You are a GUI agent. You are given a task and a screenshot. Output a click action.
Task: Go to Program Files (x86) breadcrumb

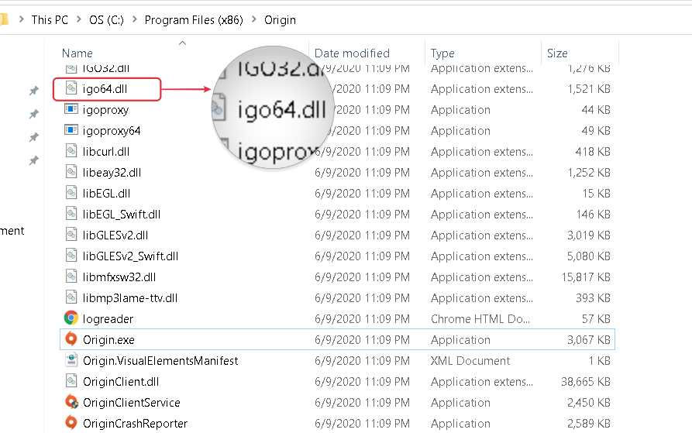194,20
